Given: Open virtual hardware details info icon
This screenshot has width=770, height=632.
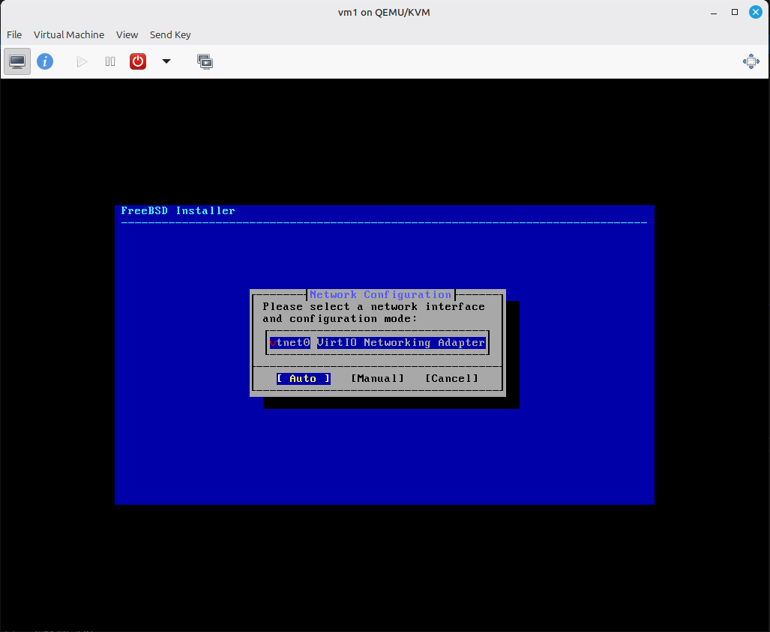Looking at the screenshot, I should [45, 61].
